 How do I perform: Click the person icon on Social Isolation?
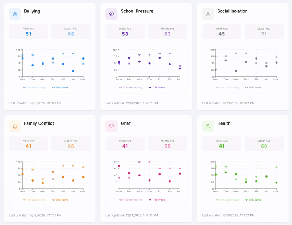[208, 14]
